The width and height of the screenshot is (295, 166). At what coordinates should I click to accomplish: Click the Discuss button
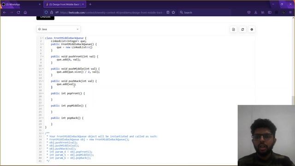(x=45, y=18)
